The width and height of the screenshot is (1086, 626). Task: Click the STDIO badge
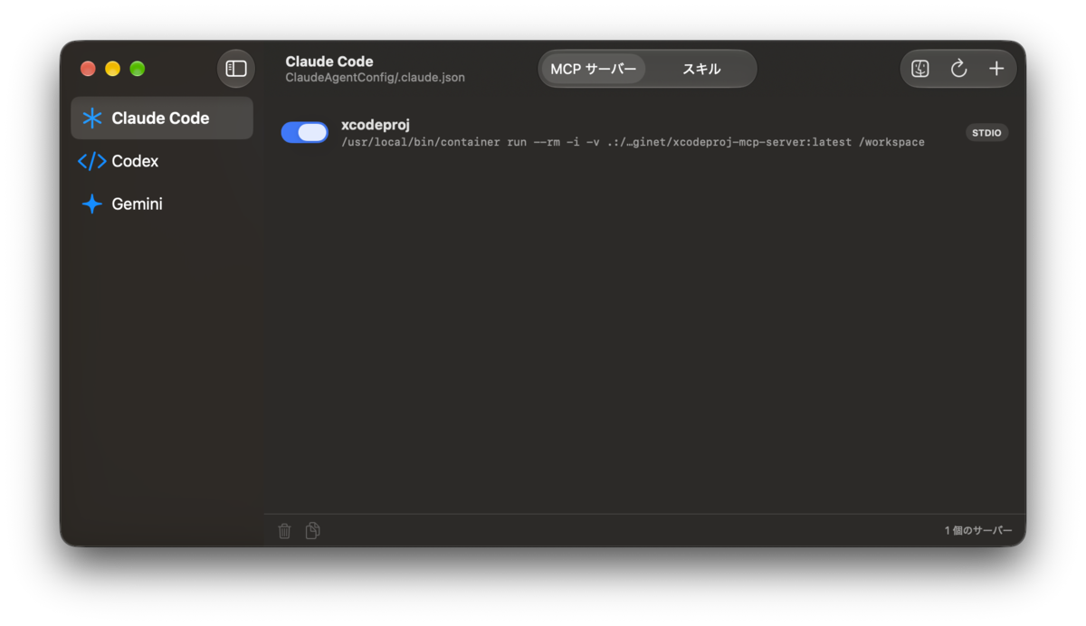coord(986,132)
